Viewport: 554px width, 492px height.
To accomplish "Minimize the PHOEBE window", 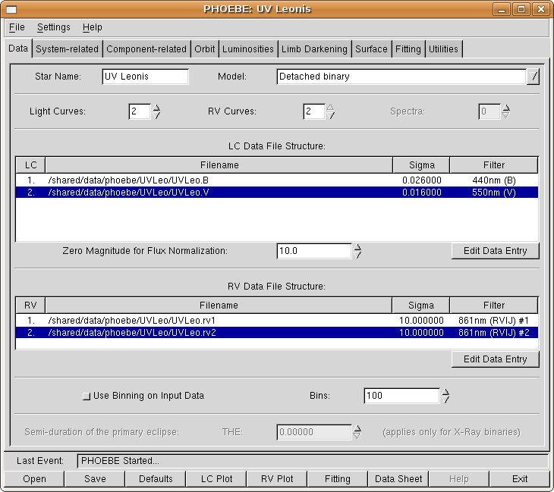I will (502, 9).
